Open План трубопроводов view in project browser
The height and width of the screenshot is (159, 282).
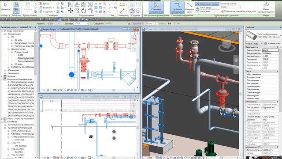pyautogui.click(x=26, y=58)
